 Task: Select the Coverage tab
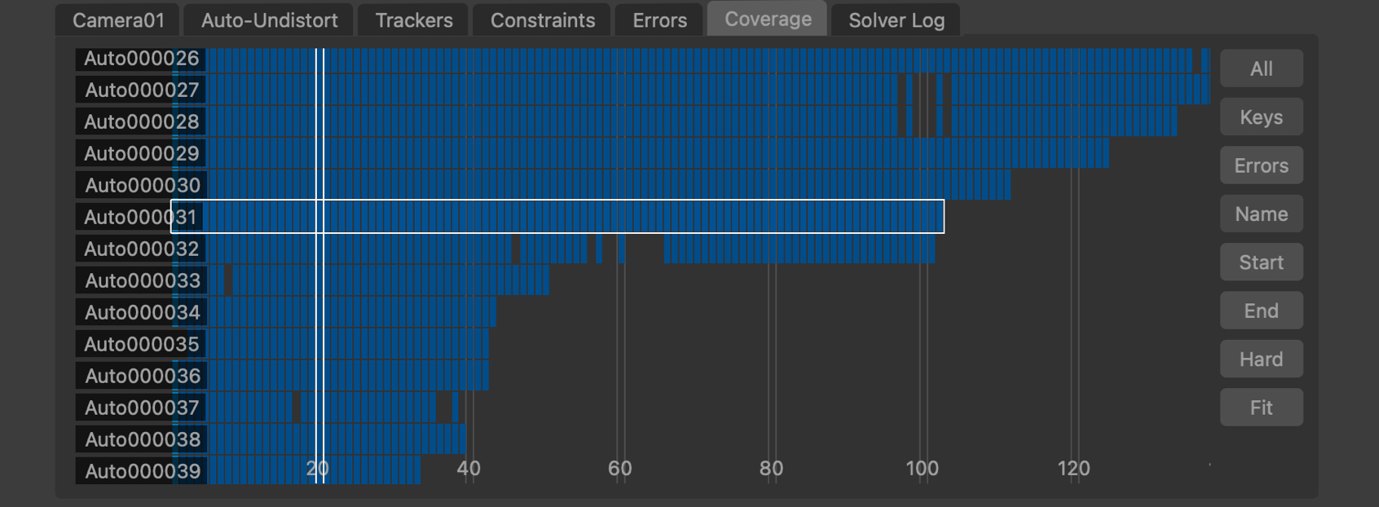click(768, 19)
